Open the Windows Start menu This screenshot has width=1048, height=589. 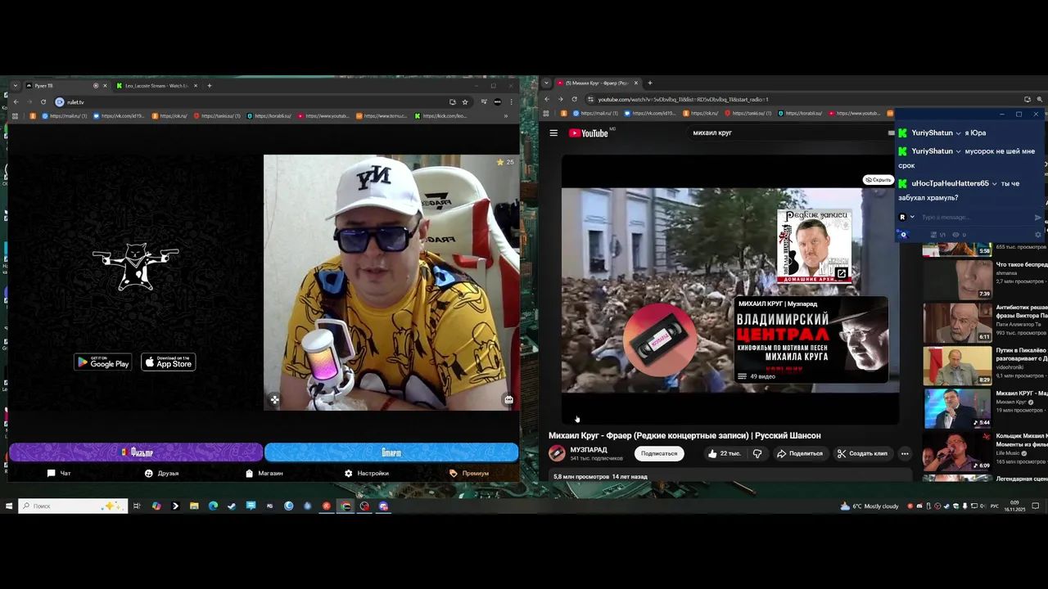coord(9,506)
